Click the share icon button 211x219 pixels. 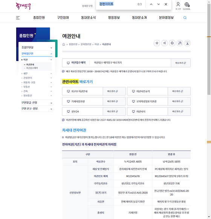pos(165,43)
